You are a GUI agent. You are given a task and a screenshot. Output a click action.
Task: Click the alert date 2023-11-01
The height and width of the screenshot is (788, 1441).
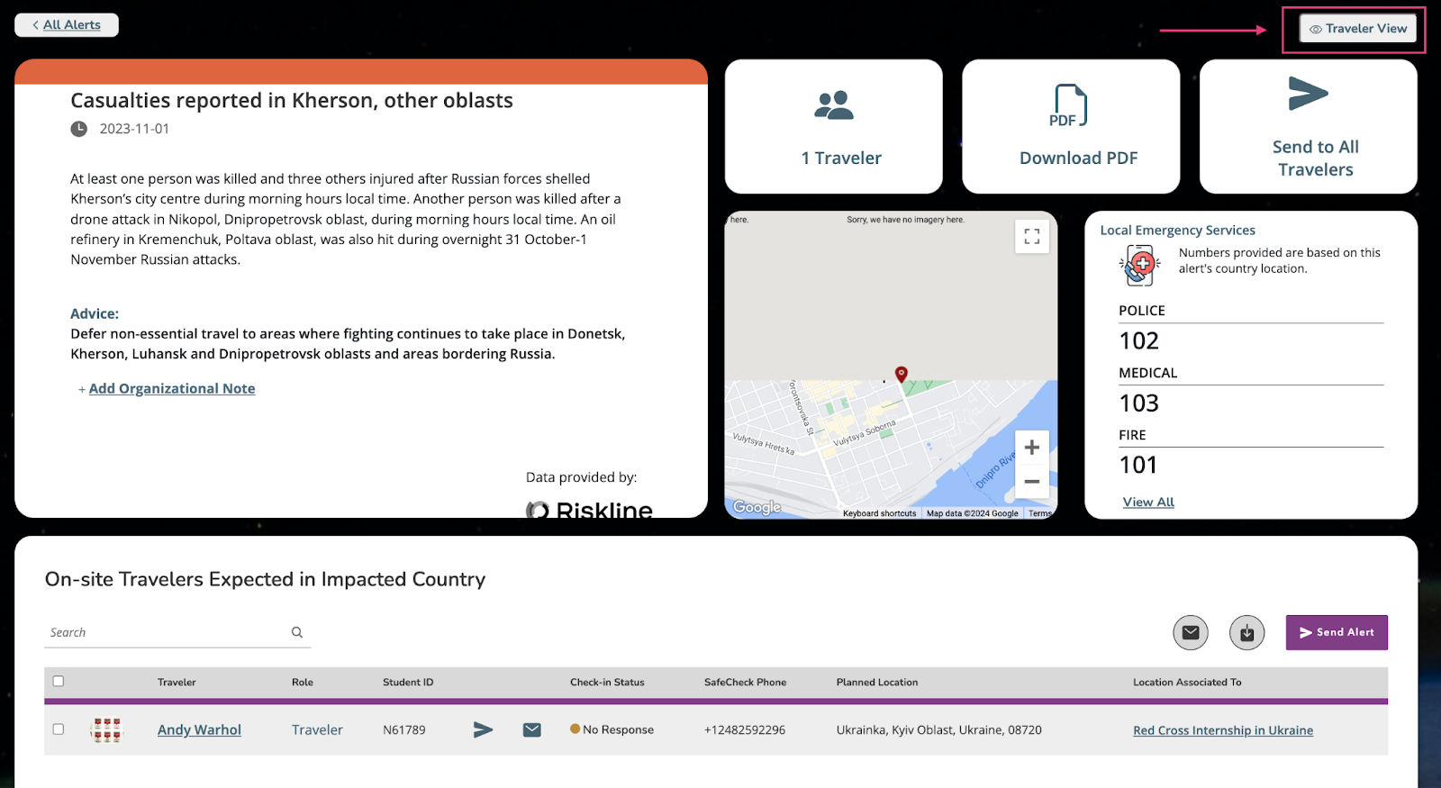(x=134, y=129)
